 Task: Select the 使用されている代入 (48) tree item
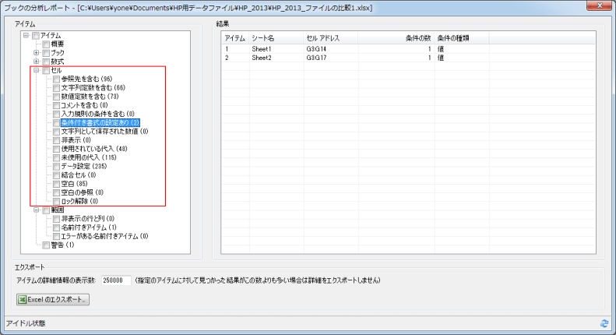(x=94, y=149)
